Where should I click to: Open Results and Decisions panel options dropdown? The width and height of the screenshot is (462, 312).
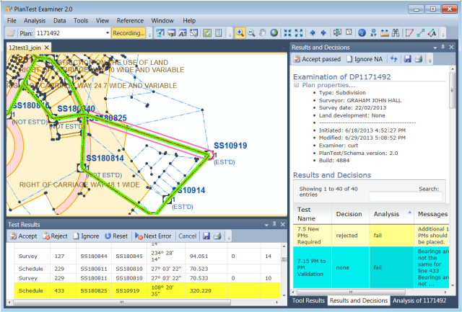(x=435, y=48)
